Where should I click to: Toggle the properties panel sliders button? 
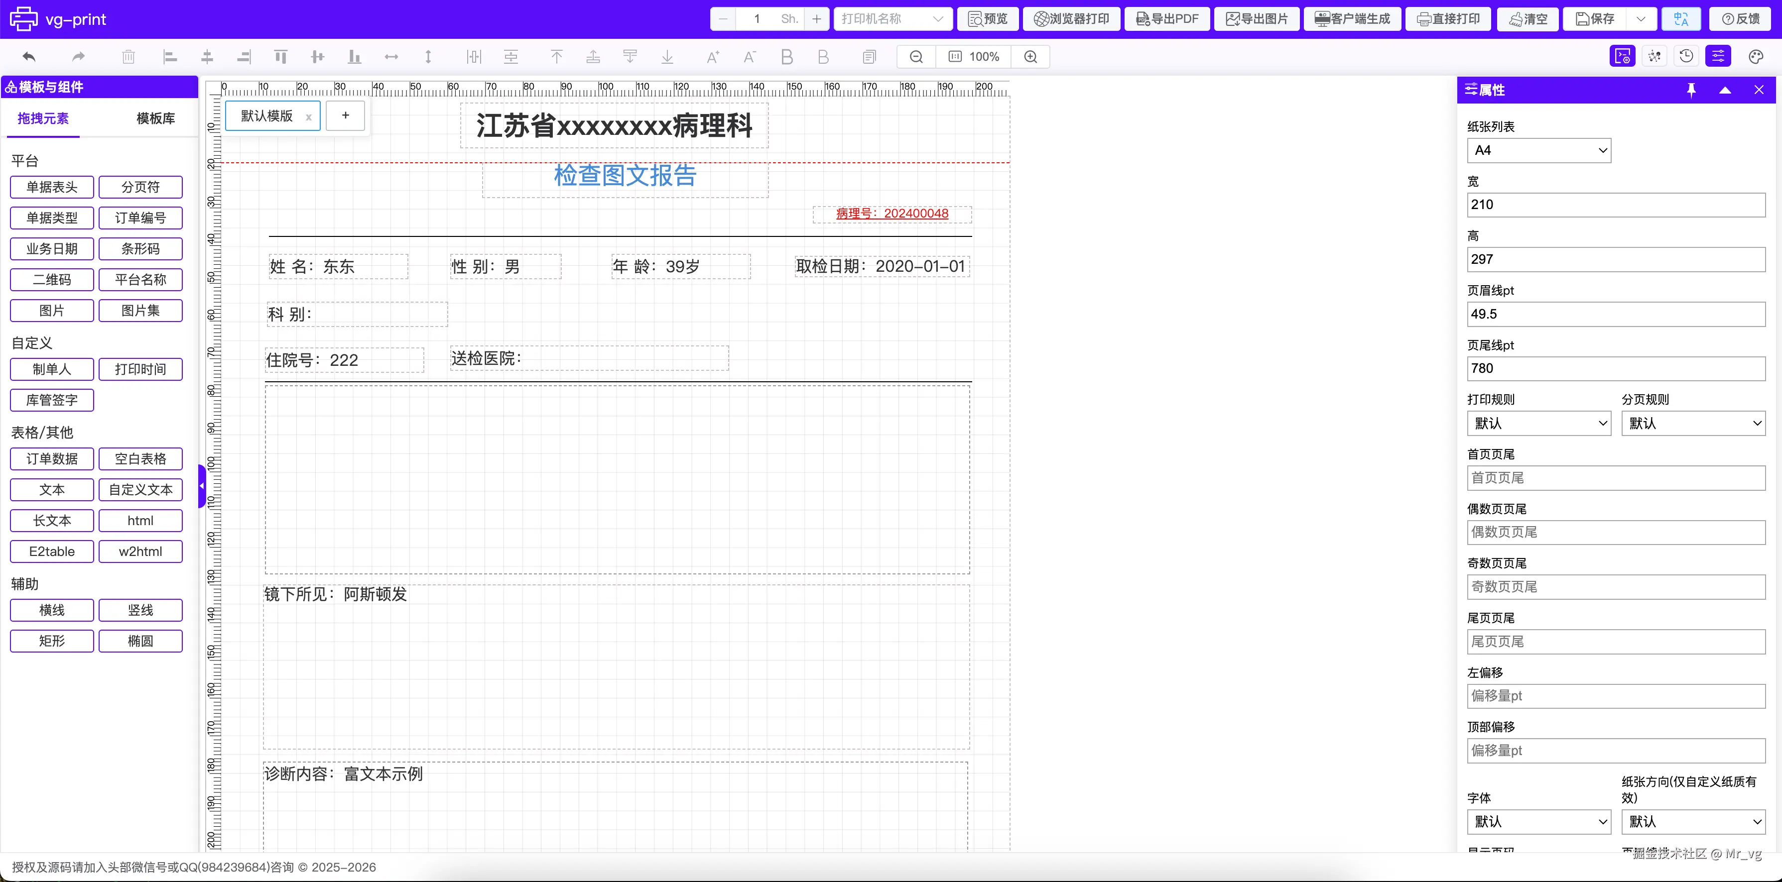[1718, 56]
